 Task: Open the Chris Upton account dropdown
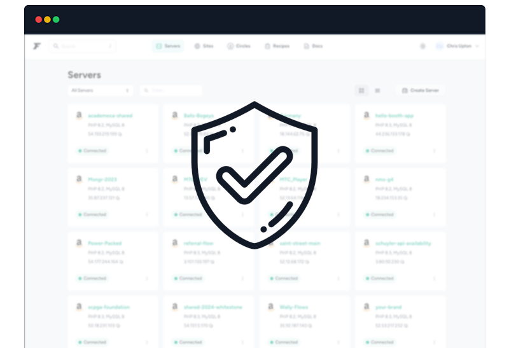point(458,46)
